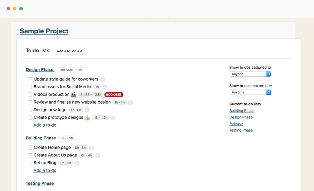Click the 0h · 4h badge on Create About Us page
This screenshot has height=191, width=314.
coord(87,155)
